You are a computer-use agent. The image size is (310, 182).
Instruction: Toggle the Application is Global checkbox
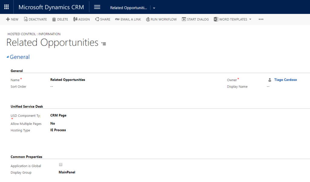61,164
